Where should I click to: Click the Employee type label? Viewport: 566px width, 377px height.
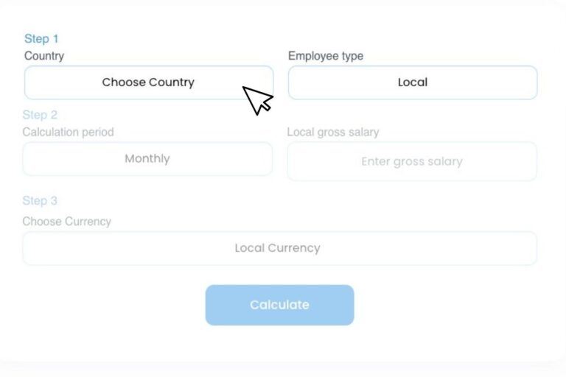click(325, 56)
